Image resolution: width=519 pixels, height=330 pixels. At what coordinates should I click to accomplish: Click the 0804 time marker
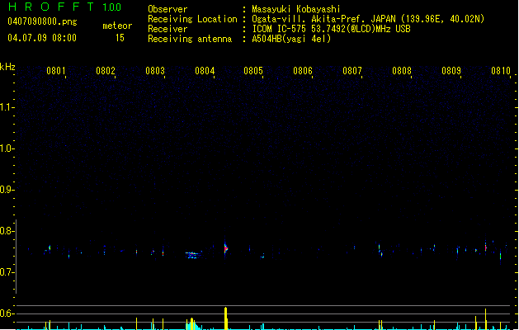(205, 71)
